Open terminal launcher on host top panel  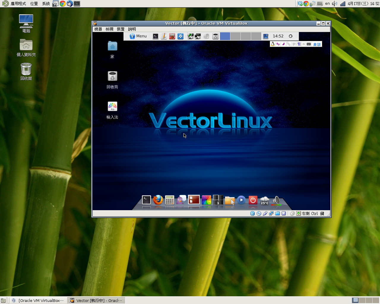tap(77, 4)
